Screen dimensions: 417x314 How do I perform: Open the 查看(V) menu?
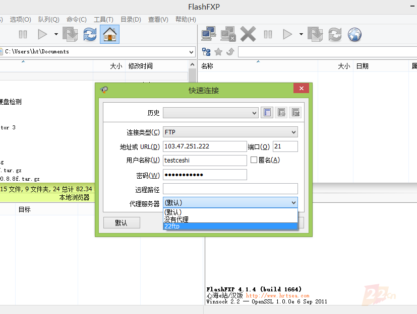(x=158, y=20)
